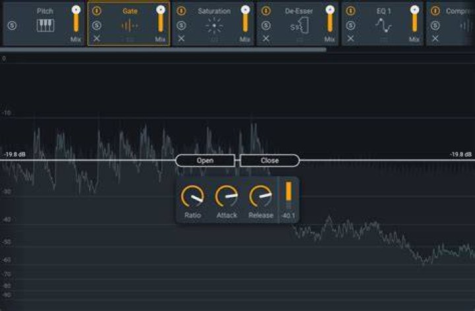
Task: Click the Ratio knob label
Action: click(x=193, y=215)
